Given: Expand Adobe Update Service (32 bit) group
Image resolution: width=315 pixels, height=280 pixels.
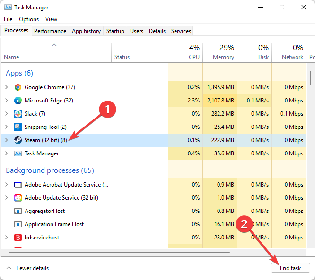Looking at the screenshot, I should coord(7,198).
